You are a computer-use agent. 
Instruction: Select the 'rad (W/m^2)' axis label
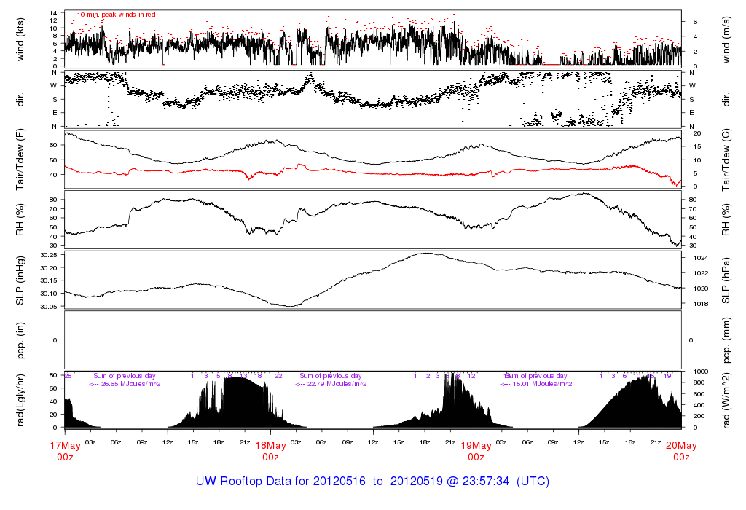(x=726, y=399)
